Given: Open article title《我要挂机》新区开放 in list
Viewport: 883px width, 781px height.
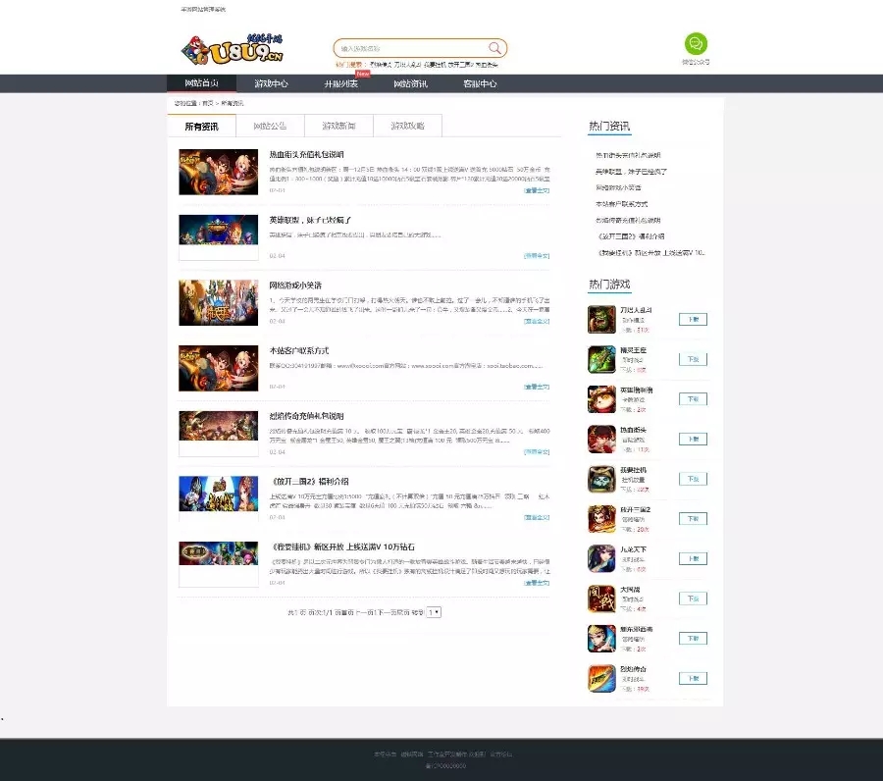Looking at the screenshot, I should tap(343, 547).
